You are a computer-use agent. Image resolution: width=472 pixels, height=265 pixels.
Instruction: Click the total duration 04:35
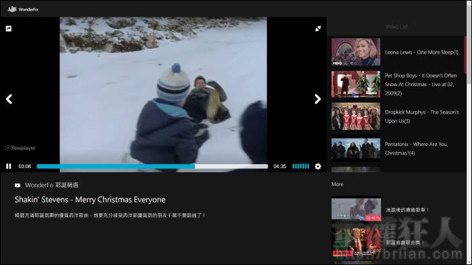point(280,166)
